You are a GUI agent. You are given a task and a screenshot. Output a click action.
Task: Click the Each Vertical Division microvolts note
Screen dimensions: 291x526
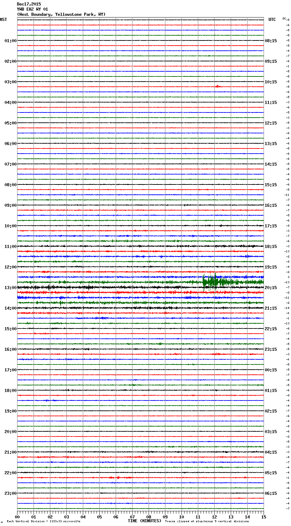pos(43,521)
